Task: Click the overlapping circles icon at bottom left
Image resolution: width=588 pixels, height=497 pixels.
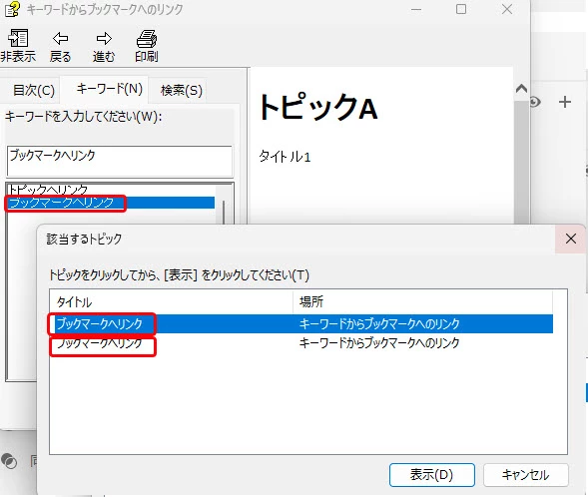Action: [x=9, y=461]
